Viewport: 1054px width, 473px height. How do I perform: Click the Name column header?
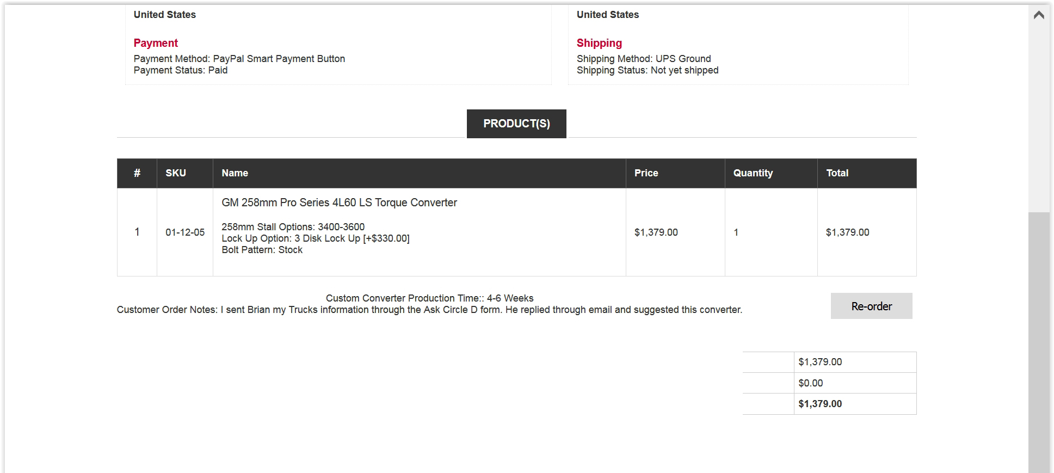[x=235, y=173]
